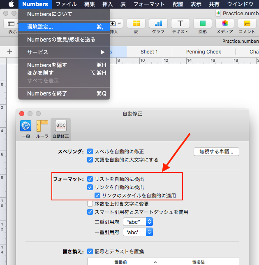259x265 pixels.
Task: Click the コメント (Comment) toolbar icon
Action: point(247,23)
